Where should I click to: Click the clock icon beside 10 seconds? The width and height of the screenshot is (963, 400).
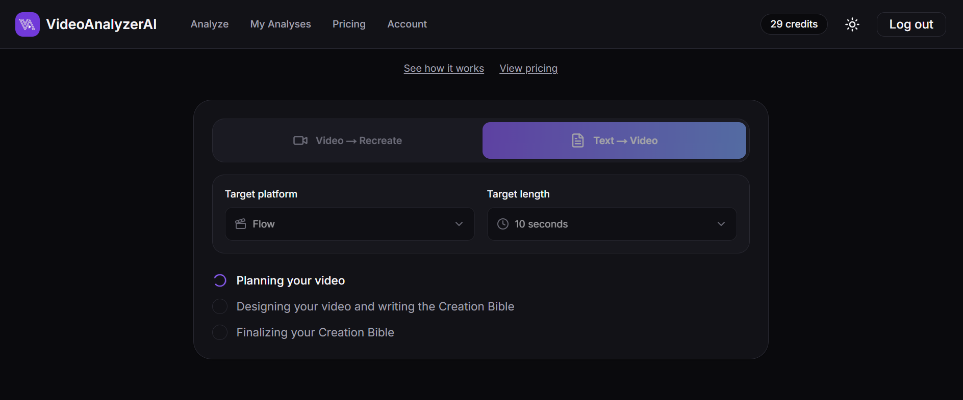tap(503, 224)
